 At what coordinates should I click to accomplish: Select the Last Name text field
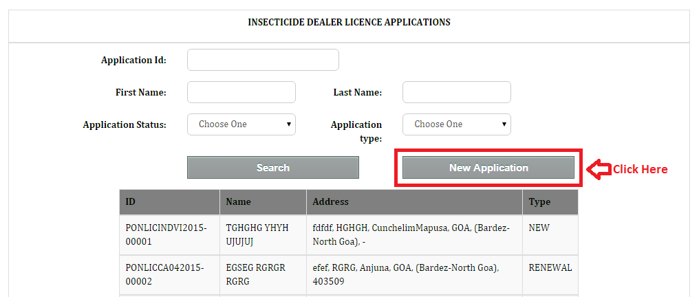(x=457, y=92)
